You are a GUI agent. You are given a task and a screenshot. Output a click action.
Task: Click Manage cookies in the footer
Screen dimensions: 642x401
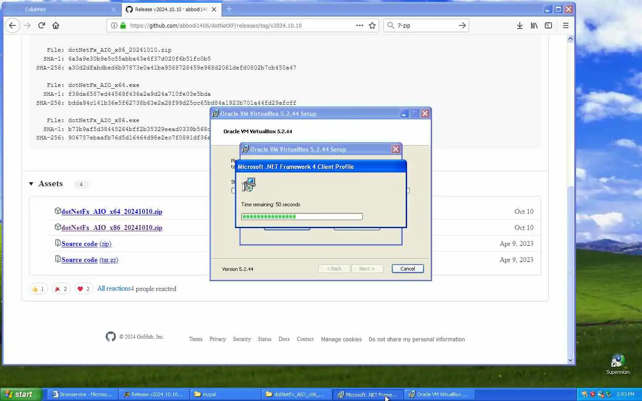coord(342,339)
